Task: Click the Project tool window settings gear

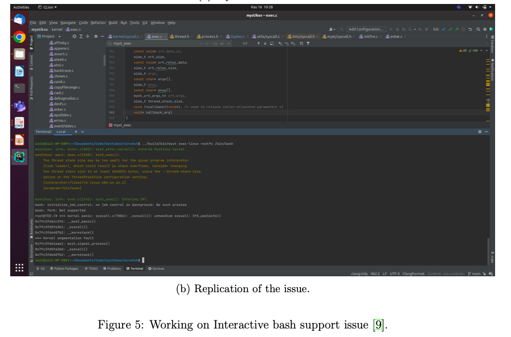Action: [95, 36]
